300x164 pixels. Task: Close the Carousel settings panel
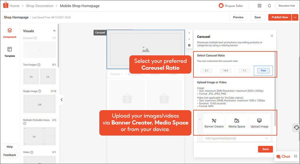point(272,36)
